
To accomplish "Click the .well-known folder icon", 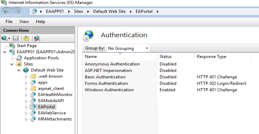I will (33, 76).
